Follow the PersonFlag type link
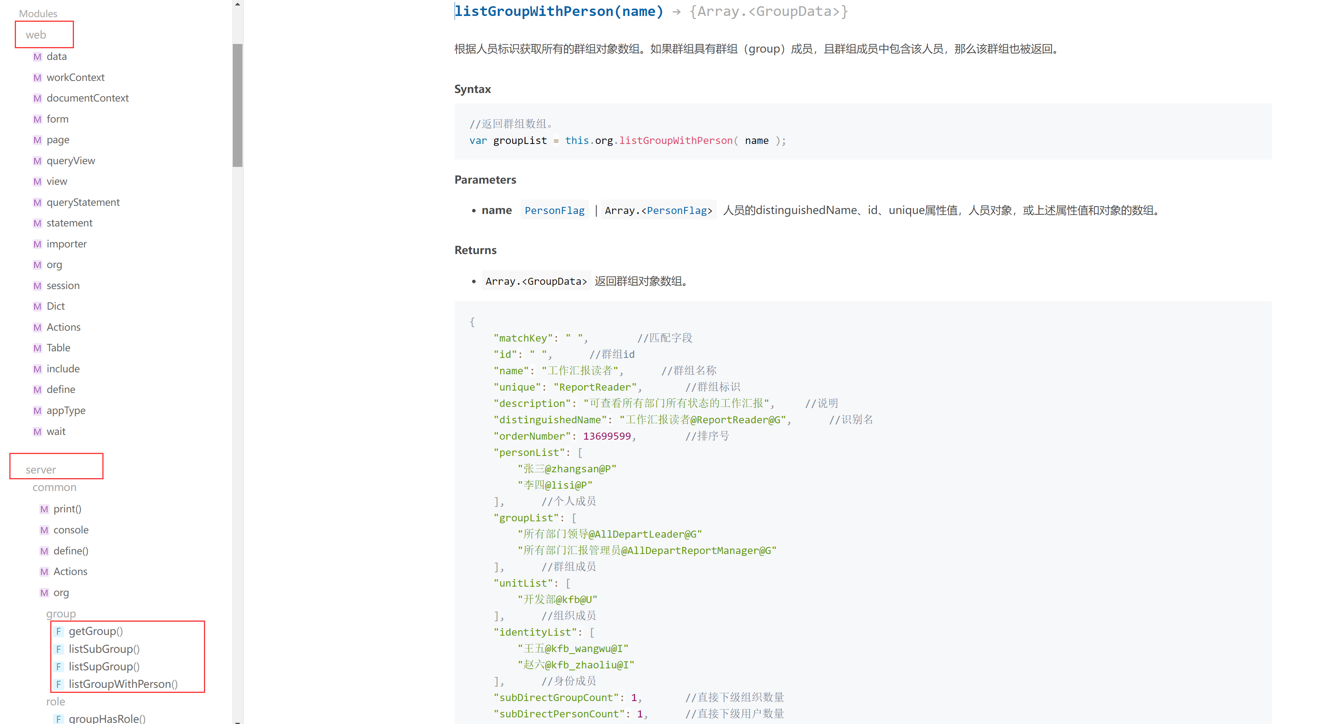The height and width of the screenshot is (724, 1326). (x=554, y=210)
